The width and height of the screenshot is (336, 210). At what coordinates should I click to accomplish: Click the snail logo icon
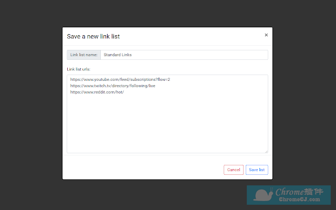pyautogui.click(x=261, y=195)
